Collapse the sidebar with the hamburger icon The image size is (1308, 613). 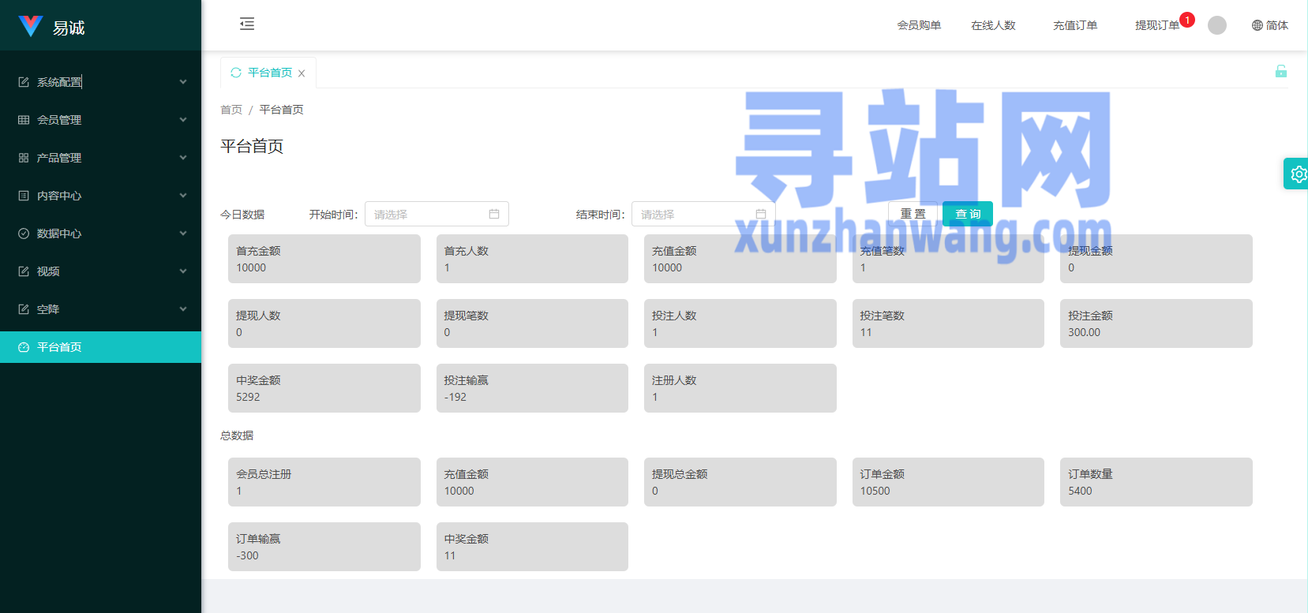point(247,24)
